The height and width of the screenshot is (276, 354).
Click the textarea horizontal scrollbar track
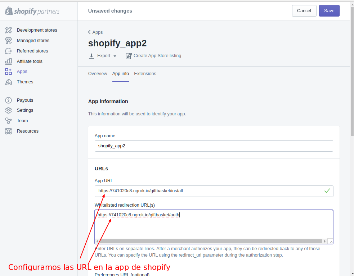[211, 241]
